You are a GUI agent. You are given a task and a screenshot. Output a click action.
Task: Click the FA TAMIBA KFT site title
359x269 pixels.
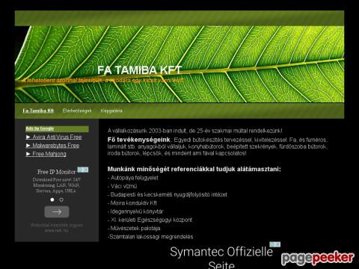click(140, 70)
